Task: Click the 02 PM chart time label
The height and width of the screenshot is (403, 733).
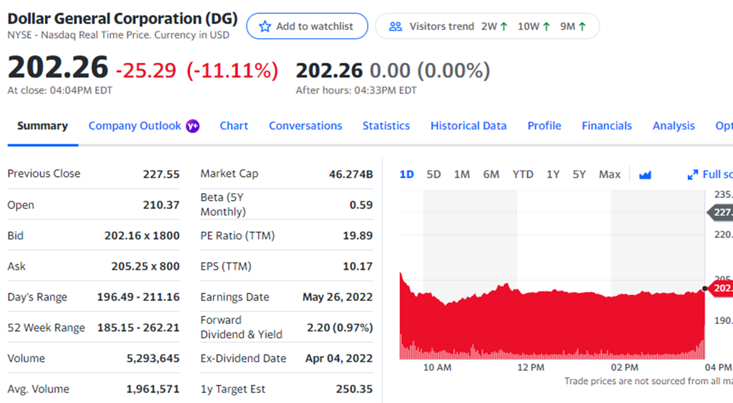Action: tap(625, 368)
